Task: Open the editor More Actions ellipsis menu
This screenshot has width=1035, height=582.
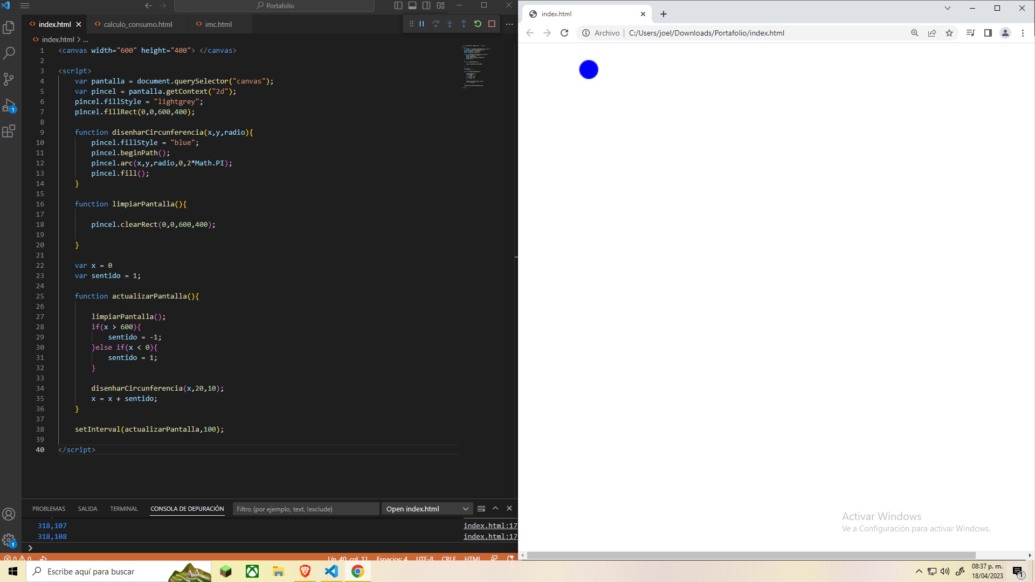Action: tap(509, 24)
